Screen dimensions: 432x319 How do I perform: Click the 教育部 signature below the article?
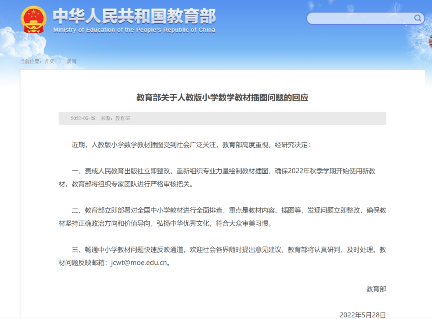pos(376,289)
